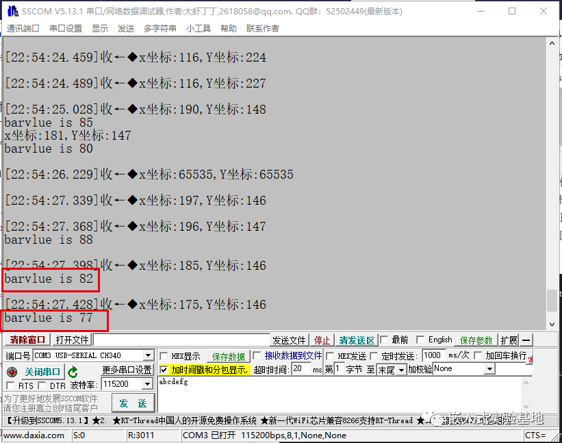This screenshot has height=443, width=562.
Task: Enable the 定时发送 checkbox
Action: click(374, 356)
